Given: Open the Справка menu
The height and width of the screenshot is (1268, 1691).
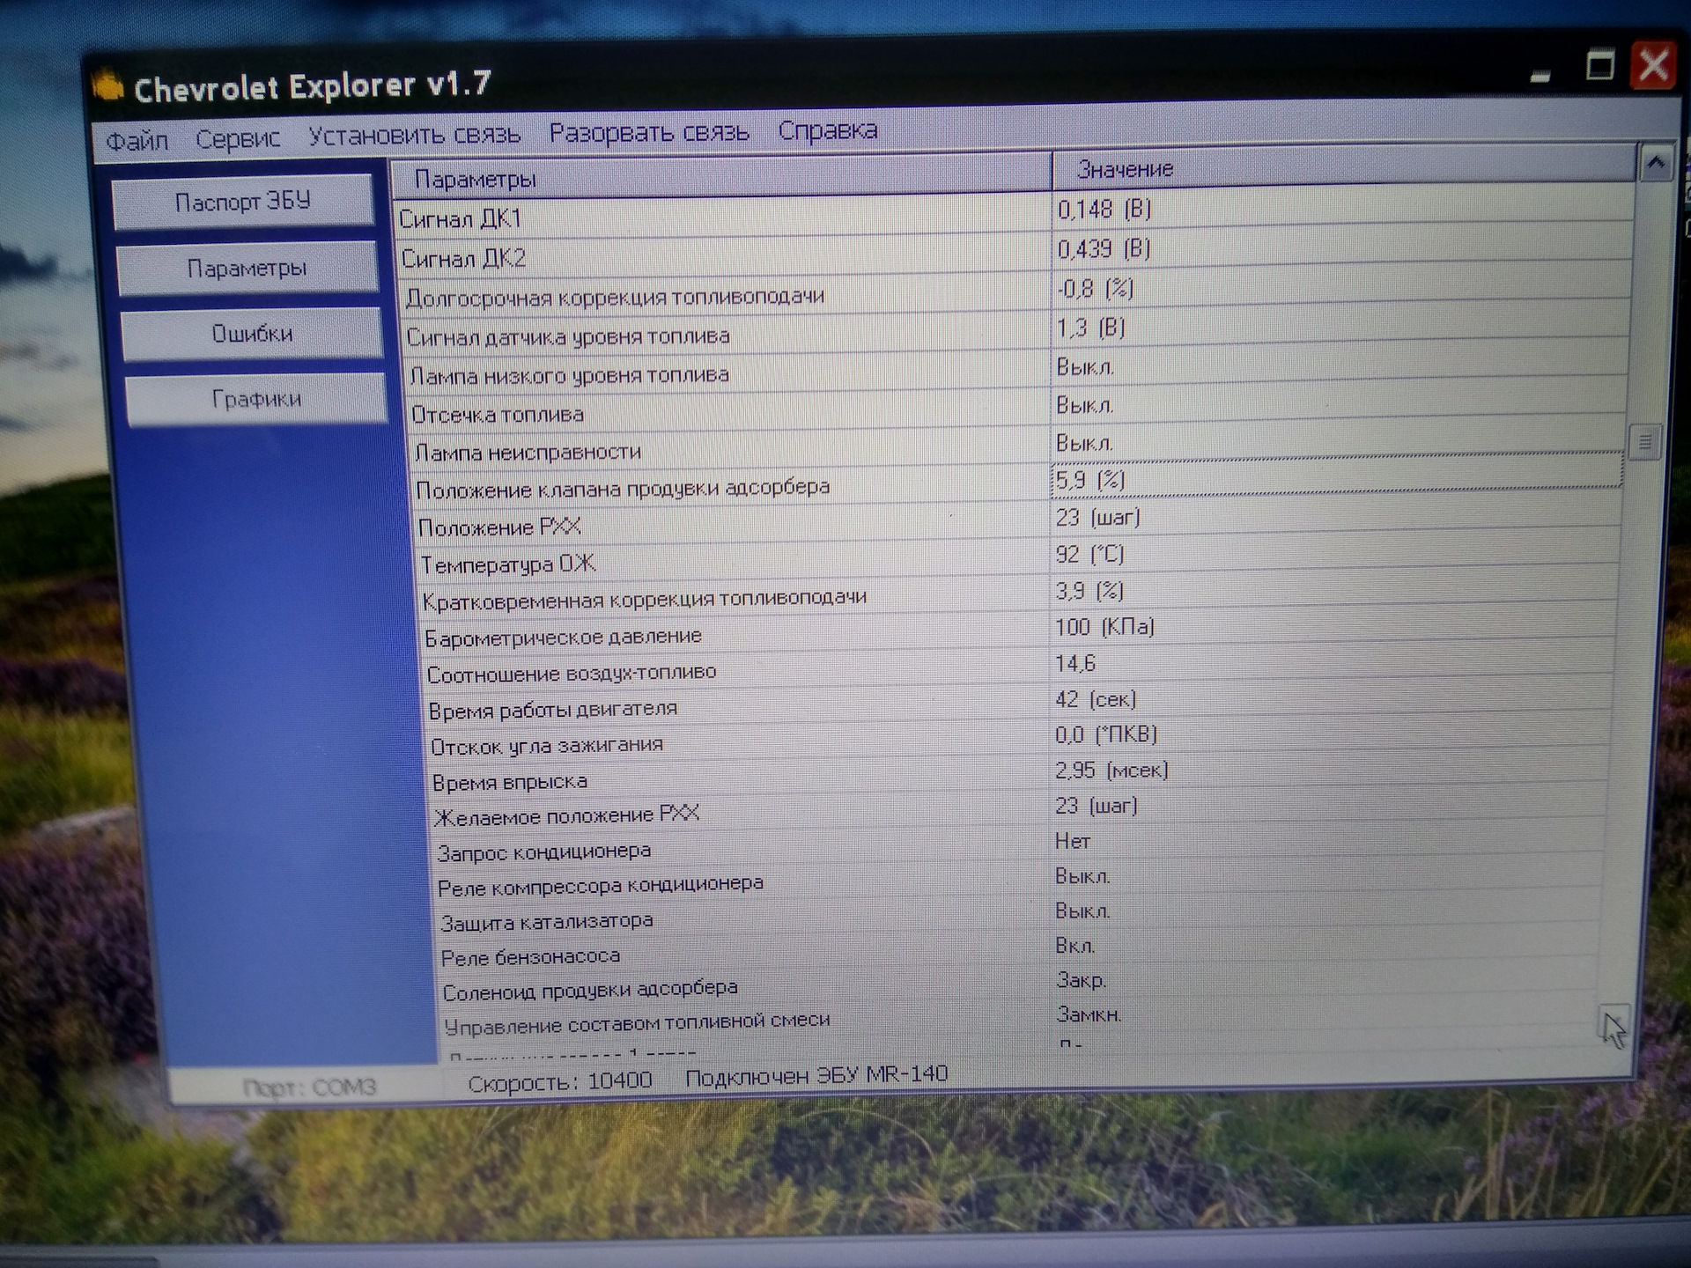Looking at the screenshot, I should (828, 130).
